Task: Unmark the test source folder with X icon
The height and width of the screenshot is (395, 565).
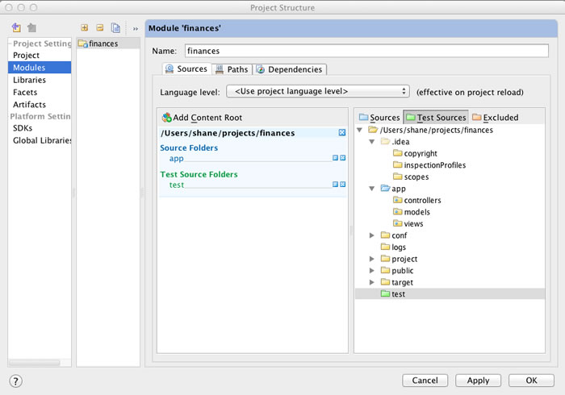Action: pos(343,185)
